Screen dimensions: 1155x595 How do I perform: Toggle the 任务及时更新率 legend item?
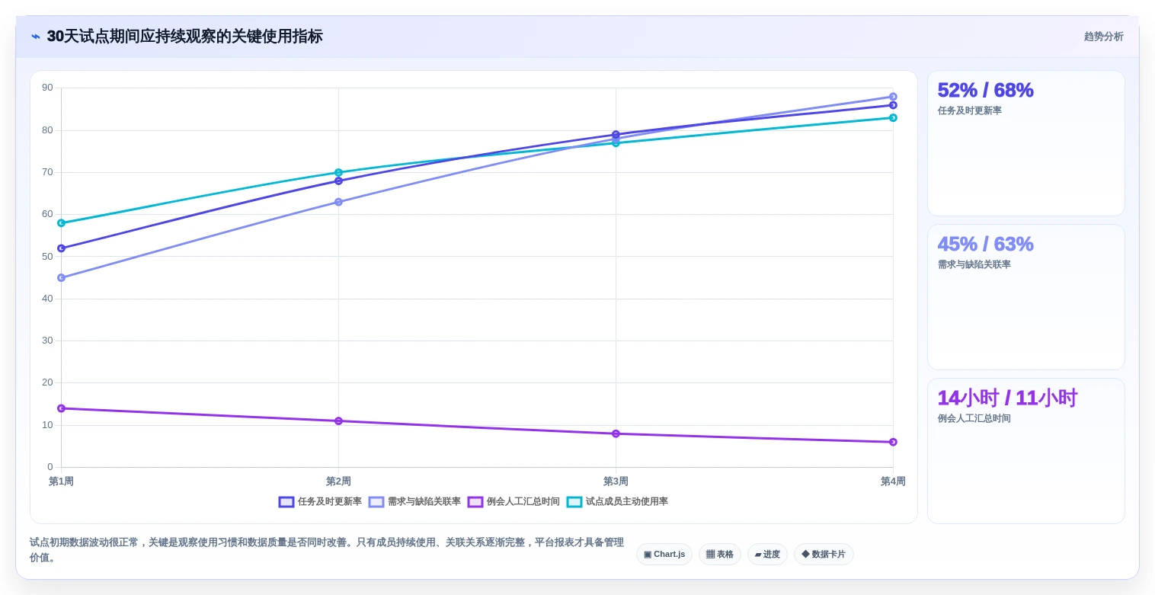pyautogui.click(x=320, y=502)
